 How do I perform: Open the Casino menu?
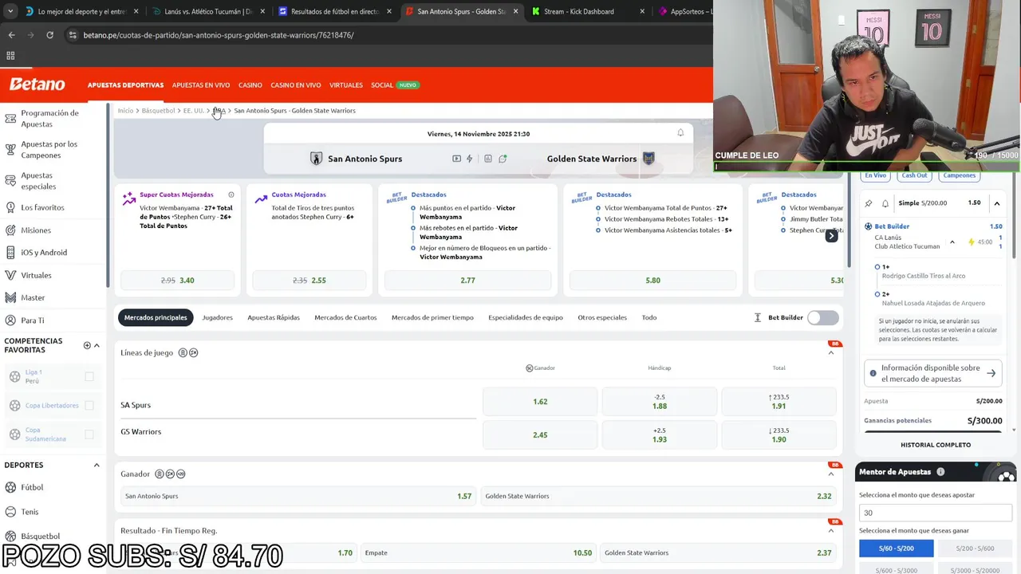coord(250,85)
